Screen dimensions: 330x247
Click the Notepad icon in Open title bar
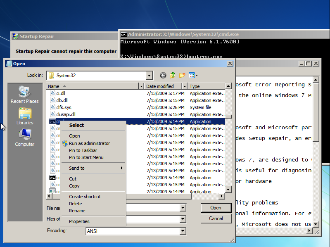pyautogui.click(x=9, y=64)
